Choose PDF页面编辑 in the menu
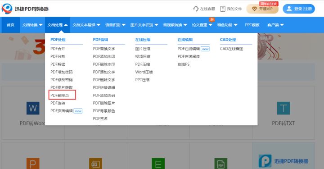 click(x=62, y=111)
